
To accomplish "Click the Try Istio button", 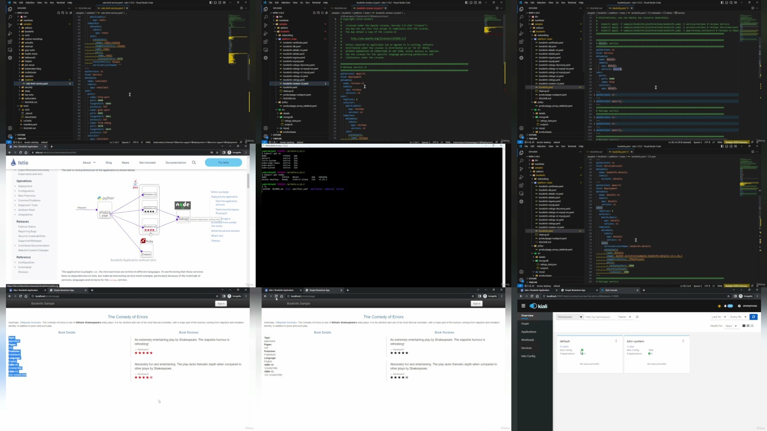I will click(223, 162).
